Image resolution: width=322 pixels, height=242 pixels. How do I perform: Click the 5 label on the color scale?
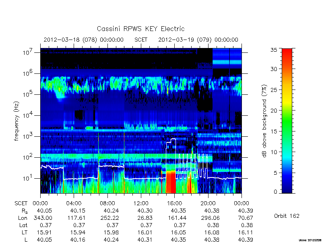[275, 173]
